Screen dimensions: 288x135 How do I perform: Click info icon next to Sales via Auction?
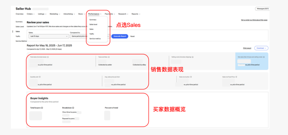click(191, 77)
